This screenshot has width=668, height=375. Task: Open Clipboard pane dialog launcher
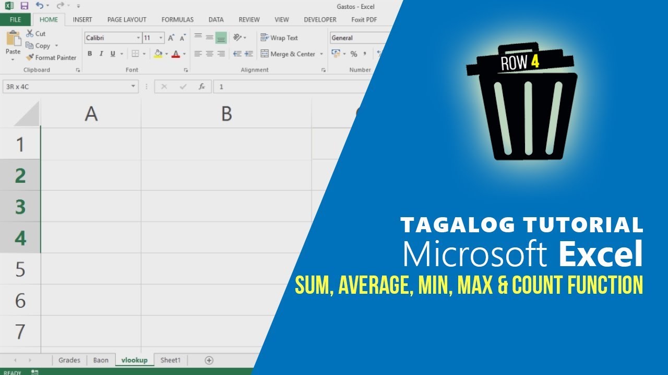coord(78,70)
